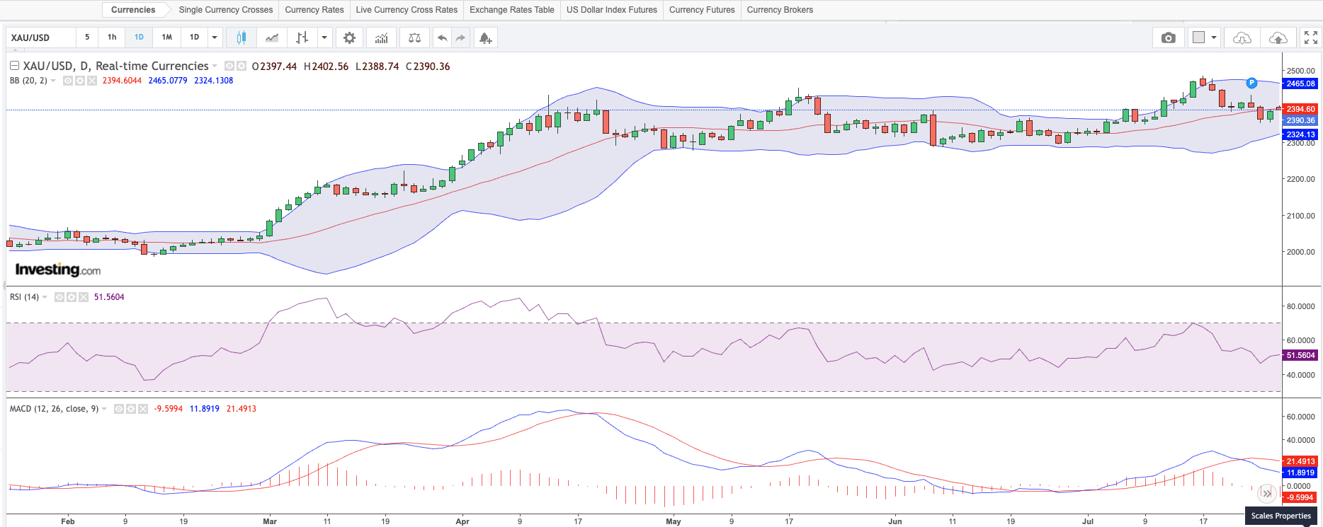Click the blue 2324.13 lower band label
Screen dimensions: 1323x527
tap(1300, 134)
